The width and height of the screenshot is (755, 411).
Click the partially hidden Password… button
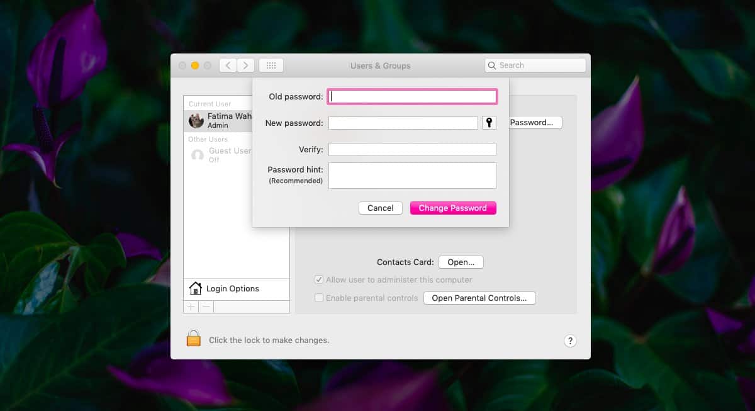[x=535, y=123]
